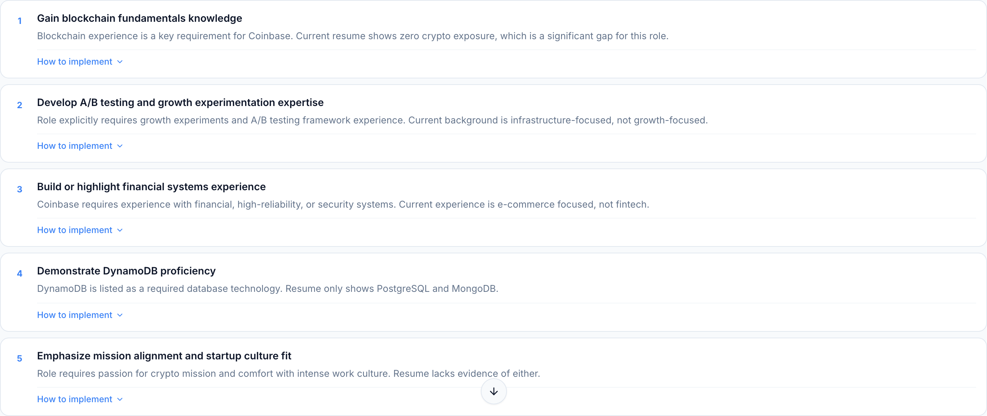Click the chevron under mission alignment recommendation

[x=120, y=399]
